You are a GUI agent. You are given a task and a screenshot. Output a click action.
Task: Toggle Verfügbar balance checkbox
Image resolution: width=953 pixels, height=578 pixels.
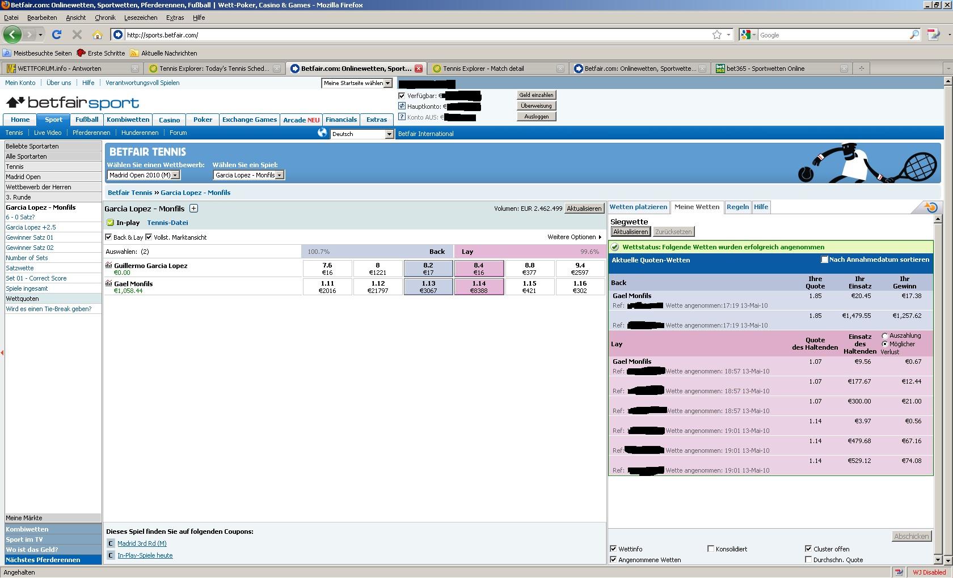click(402, 96)
